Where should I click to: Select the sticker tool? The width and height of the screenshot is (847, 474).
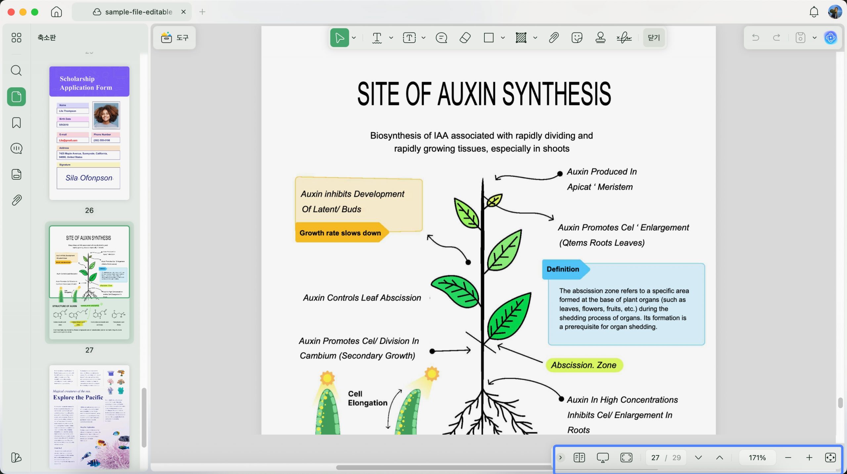577,38
